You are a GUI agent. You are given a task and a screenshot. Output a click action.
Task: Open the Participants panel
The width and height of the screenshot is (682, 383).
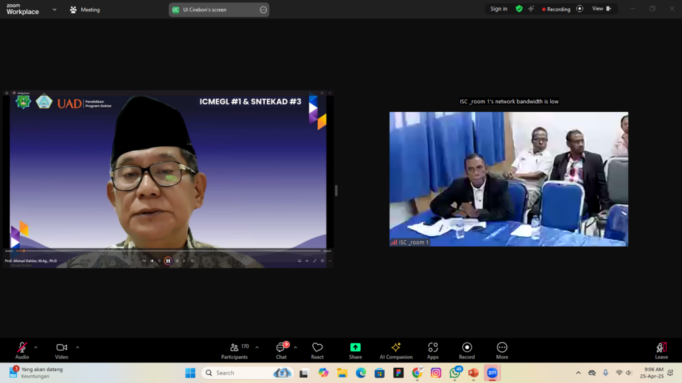click(235, 350)
